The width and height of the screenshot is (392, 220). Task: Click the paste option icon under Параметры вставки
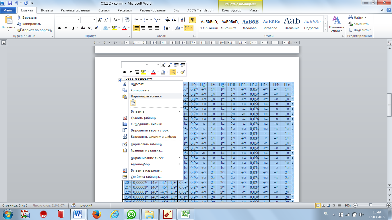[x=133, y=103]
